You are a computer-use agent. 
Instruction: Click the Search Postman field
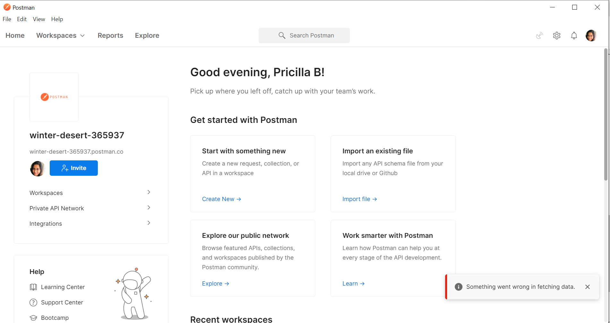tap(304, 36)
